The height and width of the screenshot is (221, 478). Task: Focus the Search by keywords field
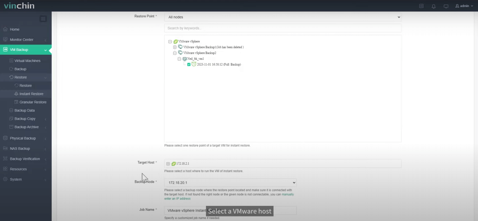[283, 28]
